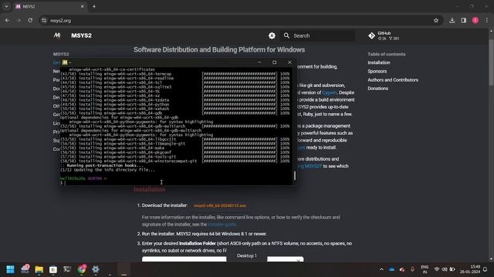Screen dimensions: 494x277
Task: Click the microphone tray icon
Action: pyautogui.click(x=412, y=269)
